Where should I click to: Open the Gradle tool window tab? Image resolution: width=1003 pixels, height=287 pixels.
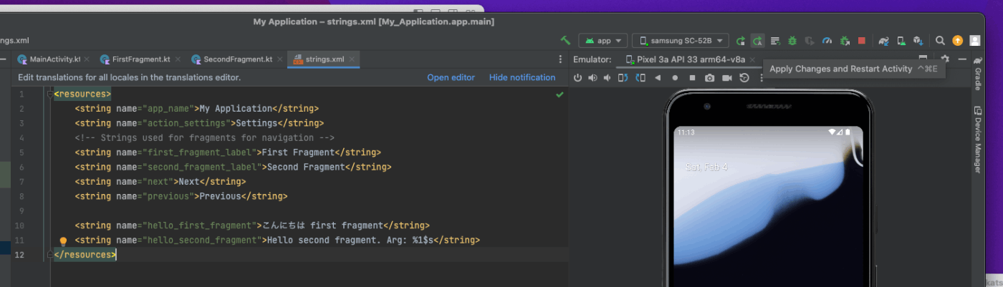coord(978,73)
